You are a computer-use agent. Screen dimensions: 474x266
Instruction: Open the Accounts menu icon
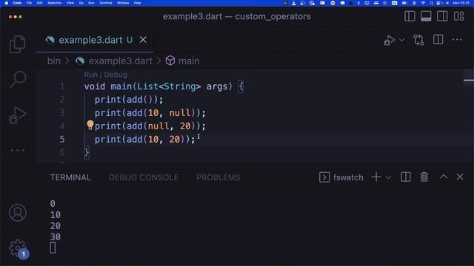point(18,213)
